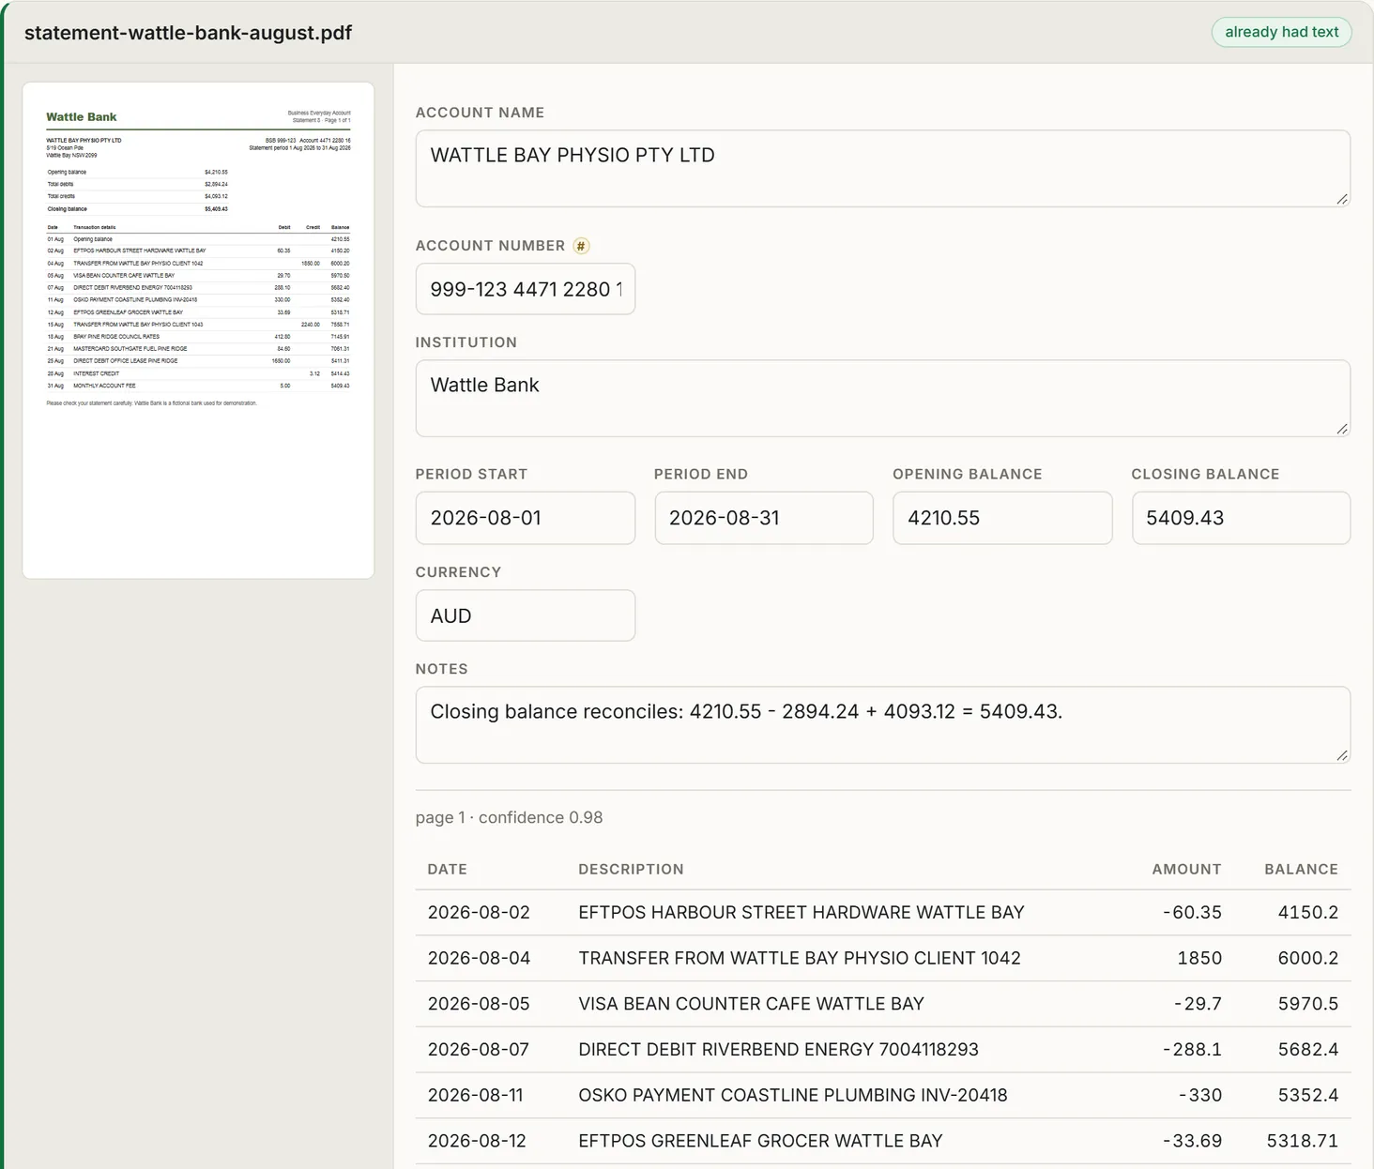Click the file name statement-wattle-bank-august.pdf
The image size is (1374, 1169).
click(188, 32)
